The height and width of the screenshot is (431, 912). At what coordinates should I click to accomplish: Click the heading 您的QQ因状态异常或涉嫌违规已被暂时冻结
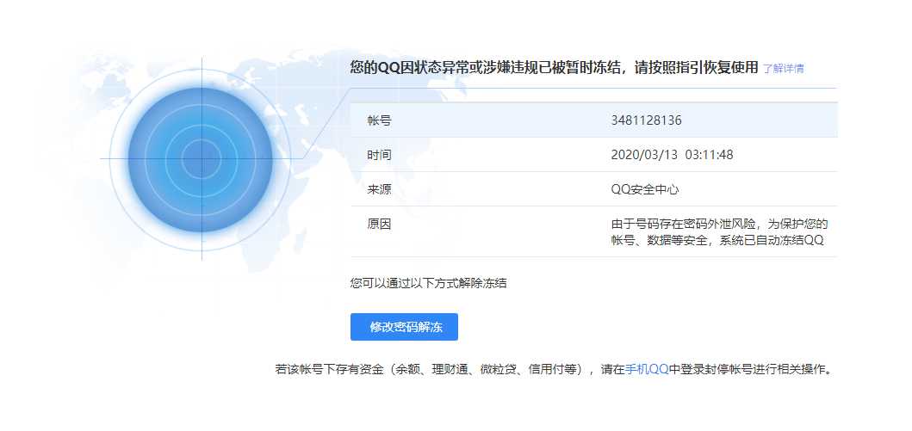point(487,67)
